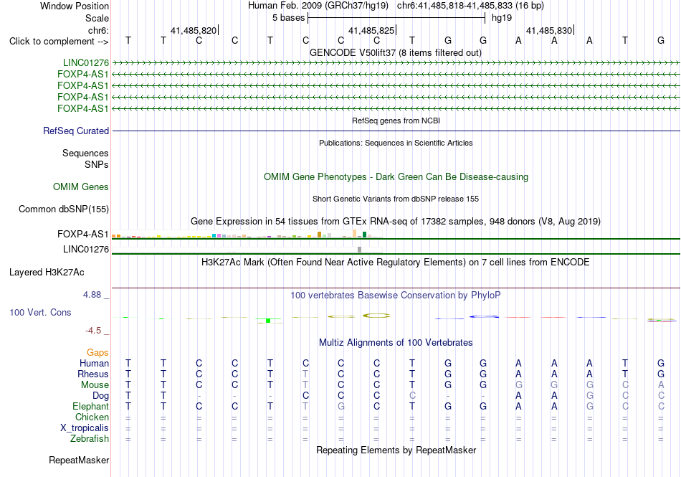The height and width of the screenshot is (477, 681).
Task: Click the 41,485,820 coordinate marker
Action: click(194, 30)
